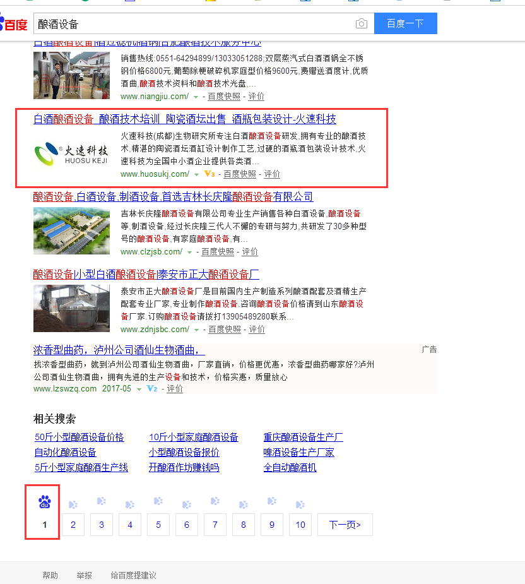The width and height of the screenshot is (525, 584).
Task: Go to results page 7
Action: 215,525
